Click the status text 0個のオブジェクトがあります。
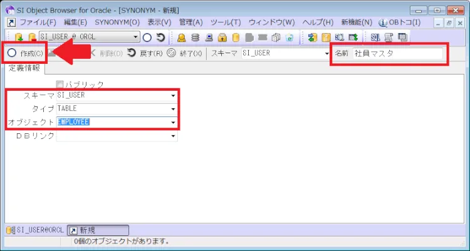The width and height of the screenshot is (470, 251). [x=122, y=242]
